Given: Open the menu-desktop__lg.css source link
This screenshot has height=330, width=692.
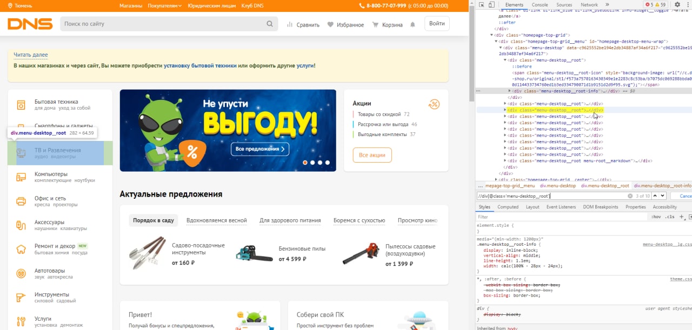Looking at the screenshot, I should (667, 245).
